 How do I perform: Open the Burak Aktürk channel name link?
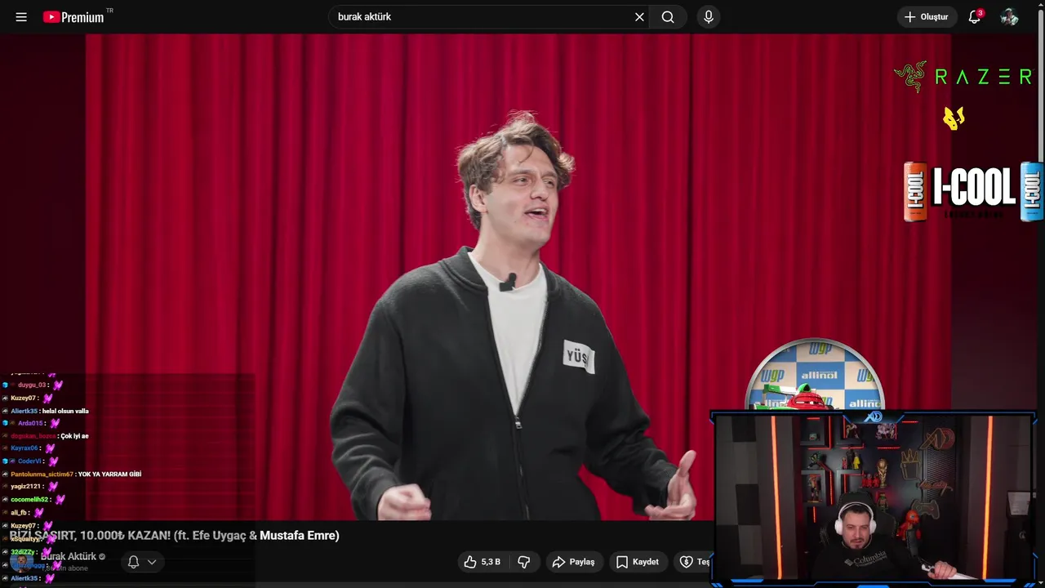(69, 556)
